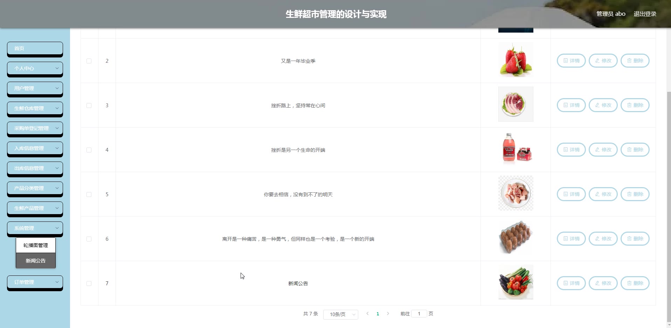The width and height of the screenshot is (671, 328).
Task: Click the previous page arrow
Action: point(367,314)
